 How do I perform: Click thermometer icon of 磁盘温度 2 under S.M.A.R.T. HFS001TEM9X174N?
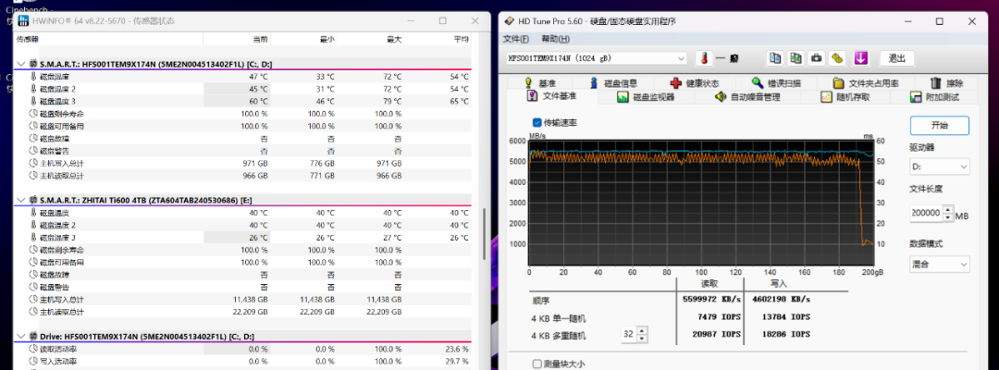click(x=34, y=89)
